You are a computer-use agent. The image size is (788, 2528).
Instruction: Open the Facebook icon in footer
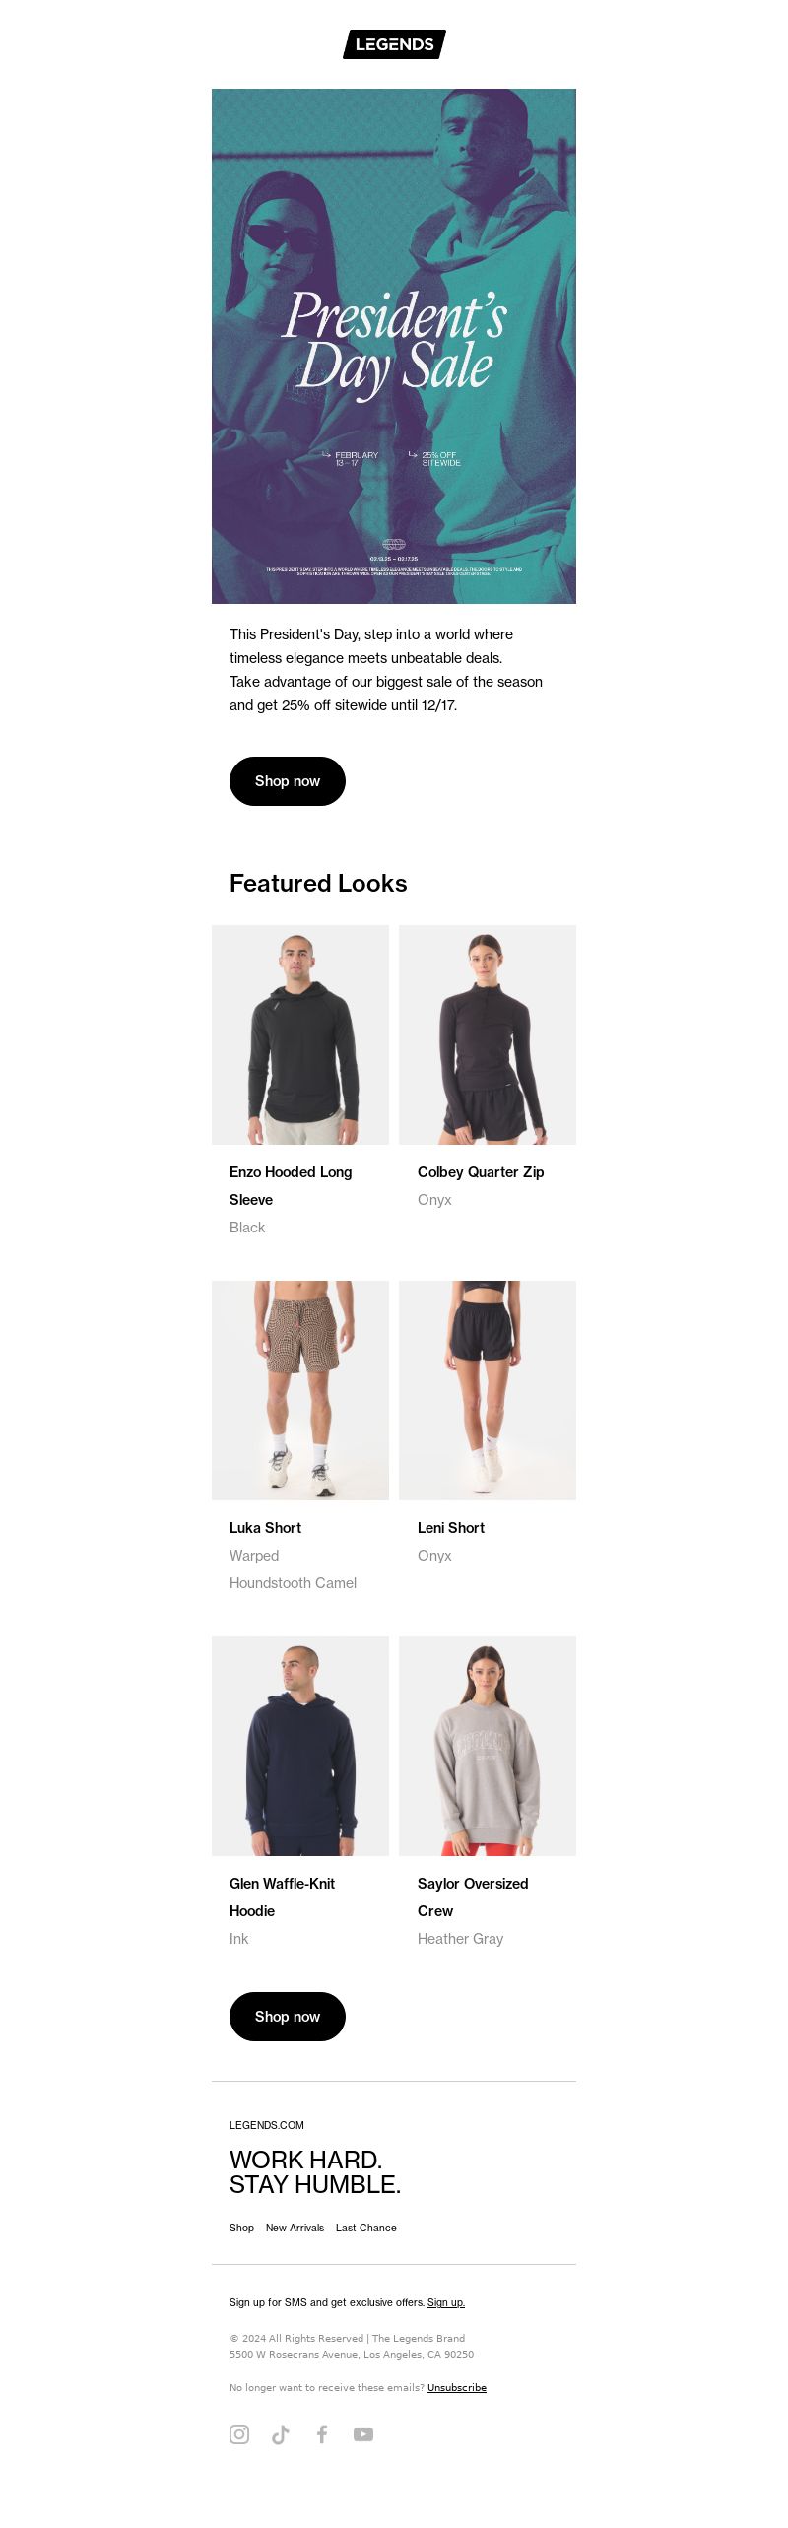tap(322, 2434)
